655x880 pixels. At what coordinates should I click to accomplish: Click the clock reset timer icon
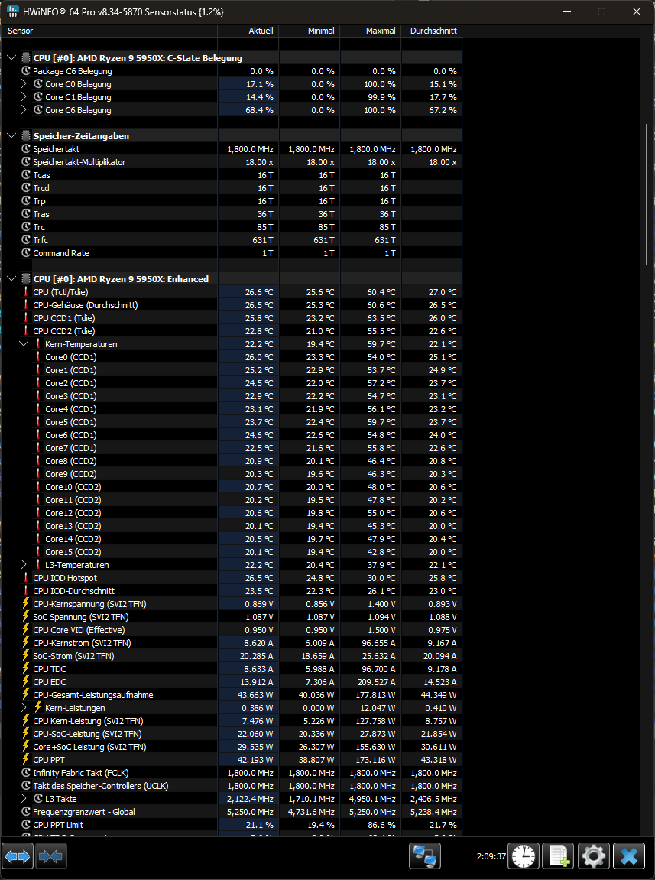pos(524,856)
